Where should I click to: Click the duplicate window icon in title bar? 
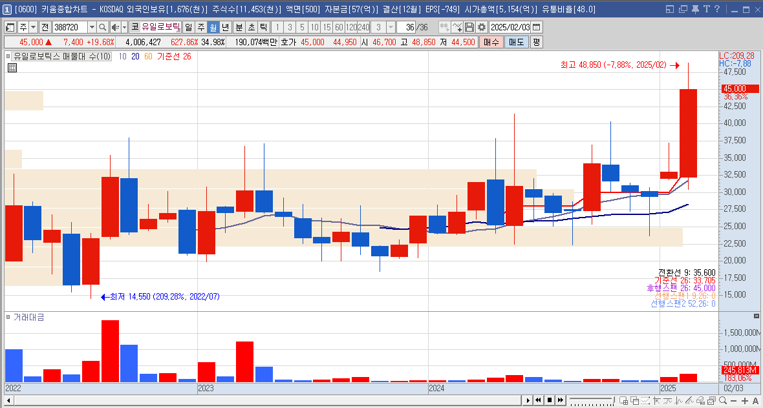(x=683, y=9)
